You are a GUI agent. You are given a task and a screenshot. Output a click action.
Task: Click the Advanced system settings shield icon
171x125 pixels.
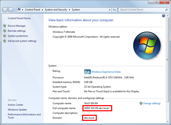[x=5, y=41]
